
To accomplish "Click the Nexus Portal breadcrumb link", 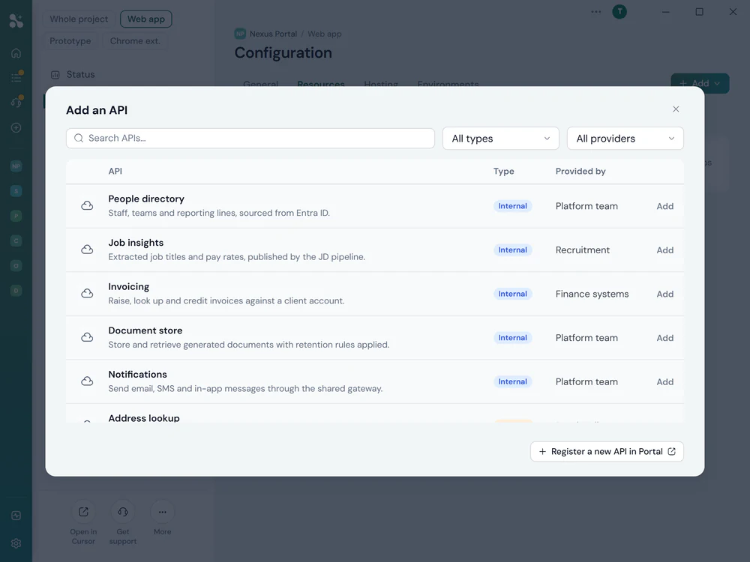I will coord(273,34).
